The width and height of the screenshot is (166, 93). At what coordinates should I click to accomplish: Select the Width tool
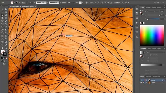[2, 30]
